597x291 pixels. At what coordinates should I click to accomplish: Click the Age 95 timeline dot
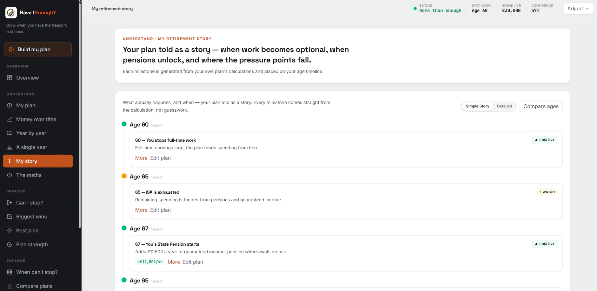(124, 280)
